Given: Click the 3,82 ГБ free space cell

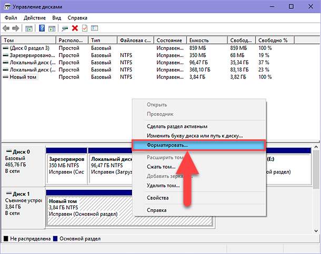Looking at the screenshot, I should coord(238,77).
